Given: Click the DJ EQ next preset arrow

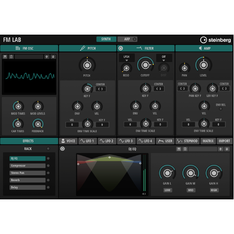Looking at the screenshot, I should point(227,149).
